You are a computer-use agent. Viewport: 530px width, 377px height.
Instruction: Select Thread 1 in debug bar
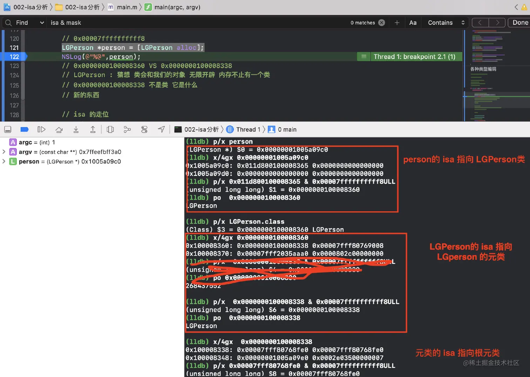(243, 130)
